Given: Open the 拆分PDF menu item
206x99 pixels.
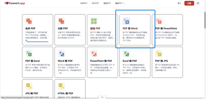Looking at the screenshot, I should 95,3.
